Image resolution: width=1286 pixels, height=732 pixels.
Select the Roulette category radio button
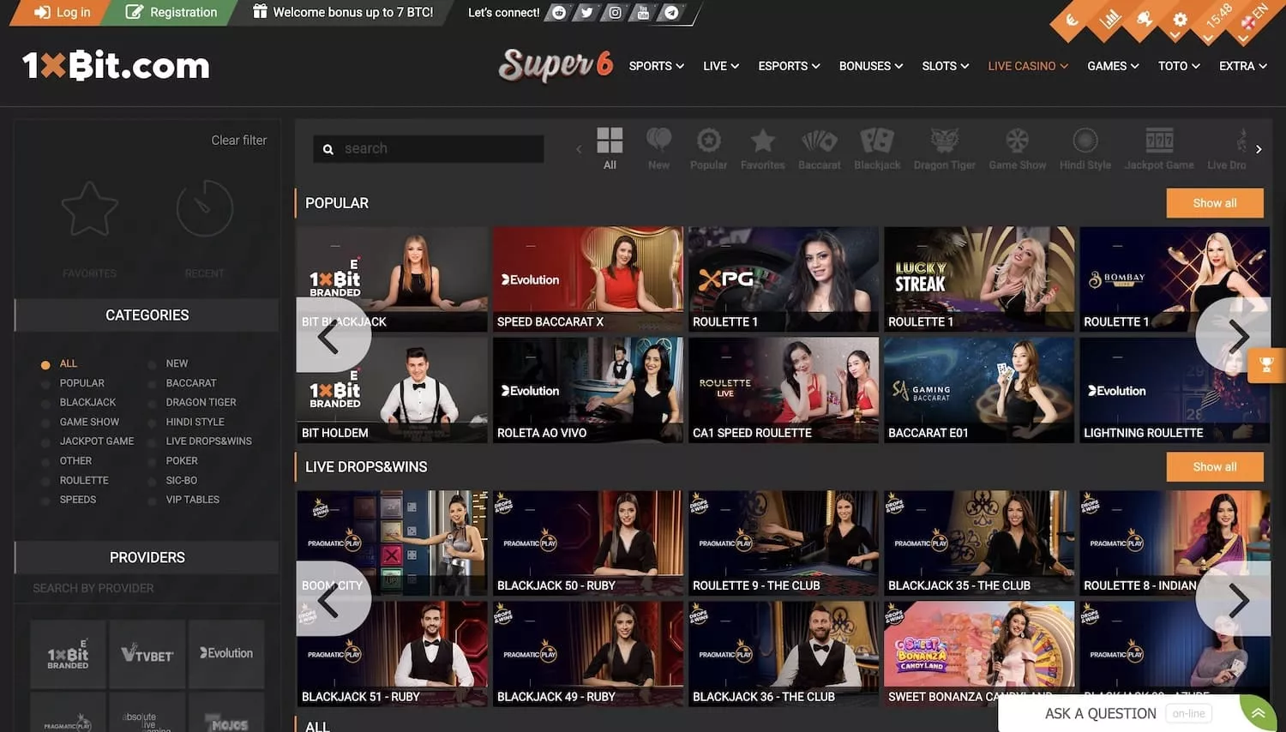(46, 481)
